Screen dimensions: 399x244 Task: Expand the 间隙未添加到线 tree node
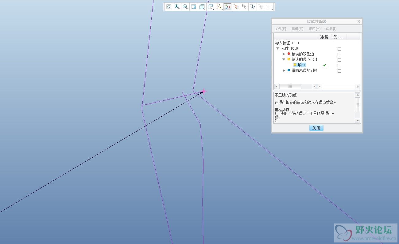pyautogui.click(x=284, y=70)
